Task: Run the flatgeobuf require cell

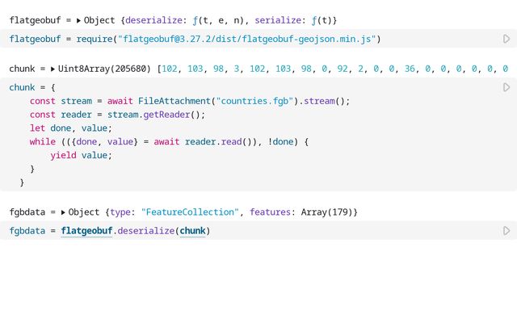Action: 506,39
